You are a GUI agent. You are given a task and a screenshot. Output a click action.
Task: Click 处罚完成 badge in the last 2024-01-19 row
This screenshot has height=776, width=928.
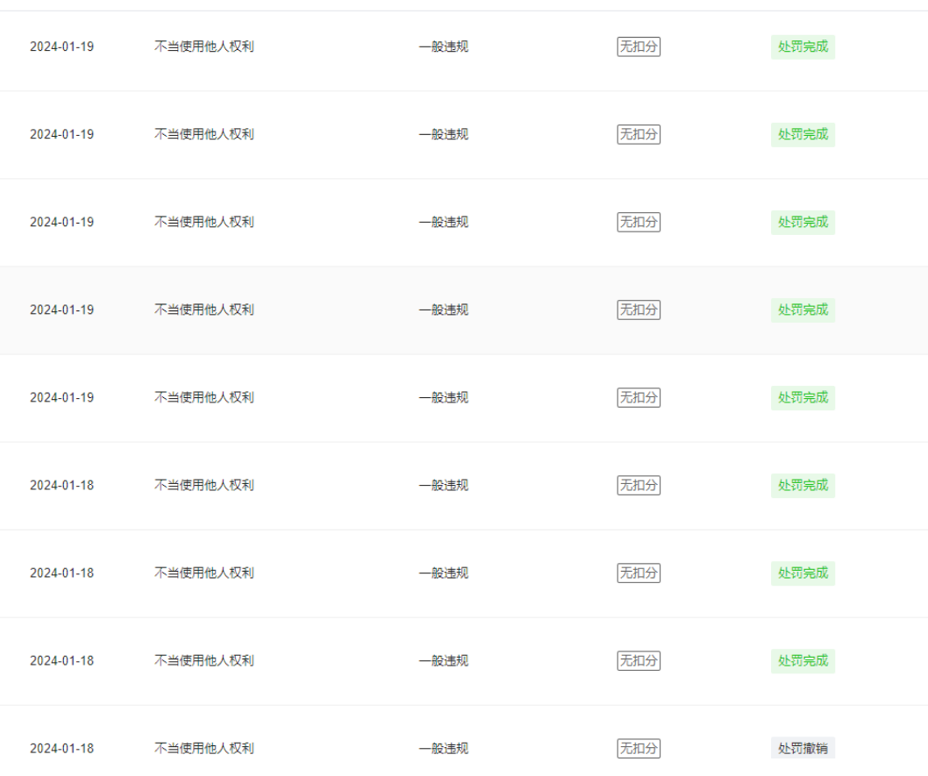click(803, 397)
